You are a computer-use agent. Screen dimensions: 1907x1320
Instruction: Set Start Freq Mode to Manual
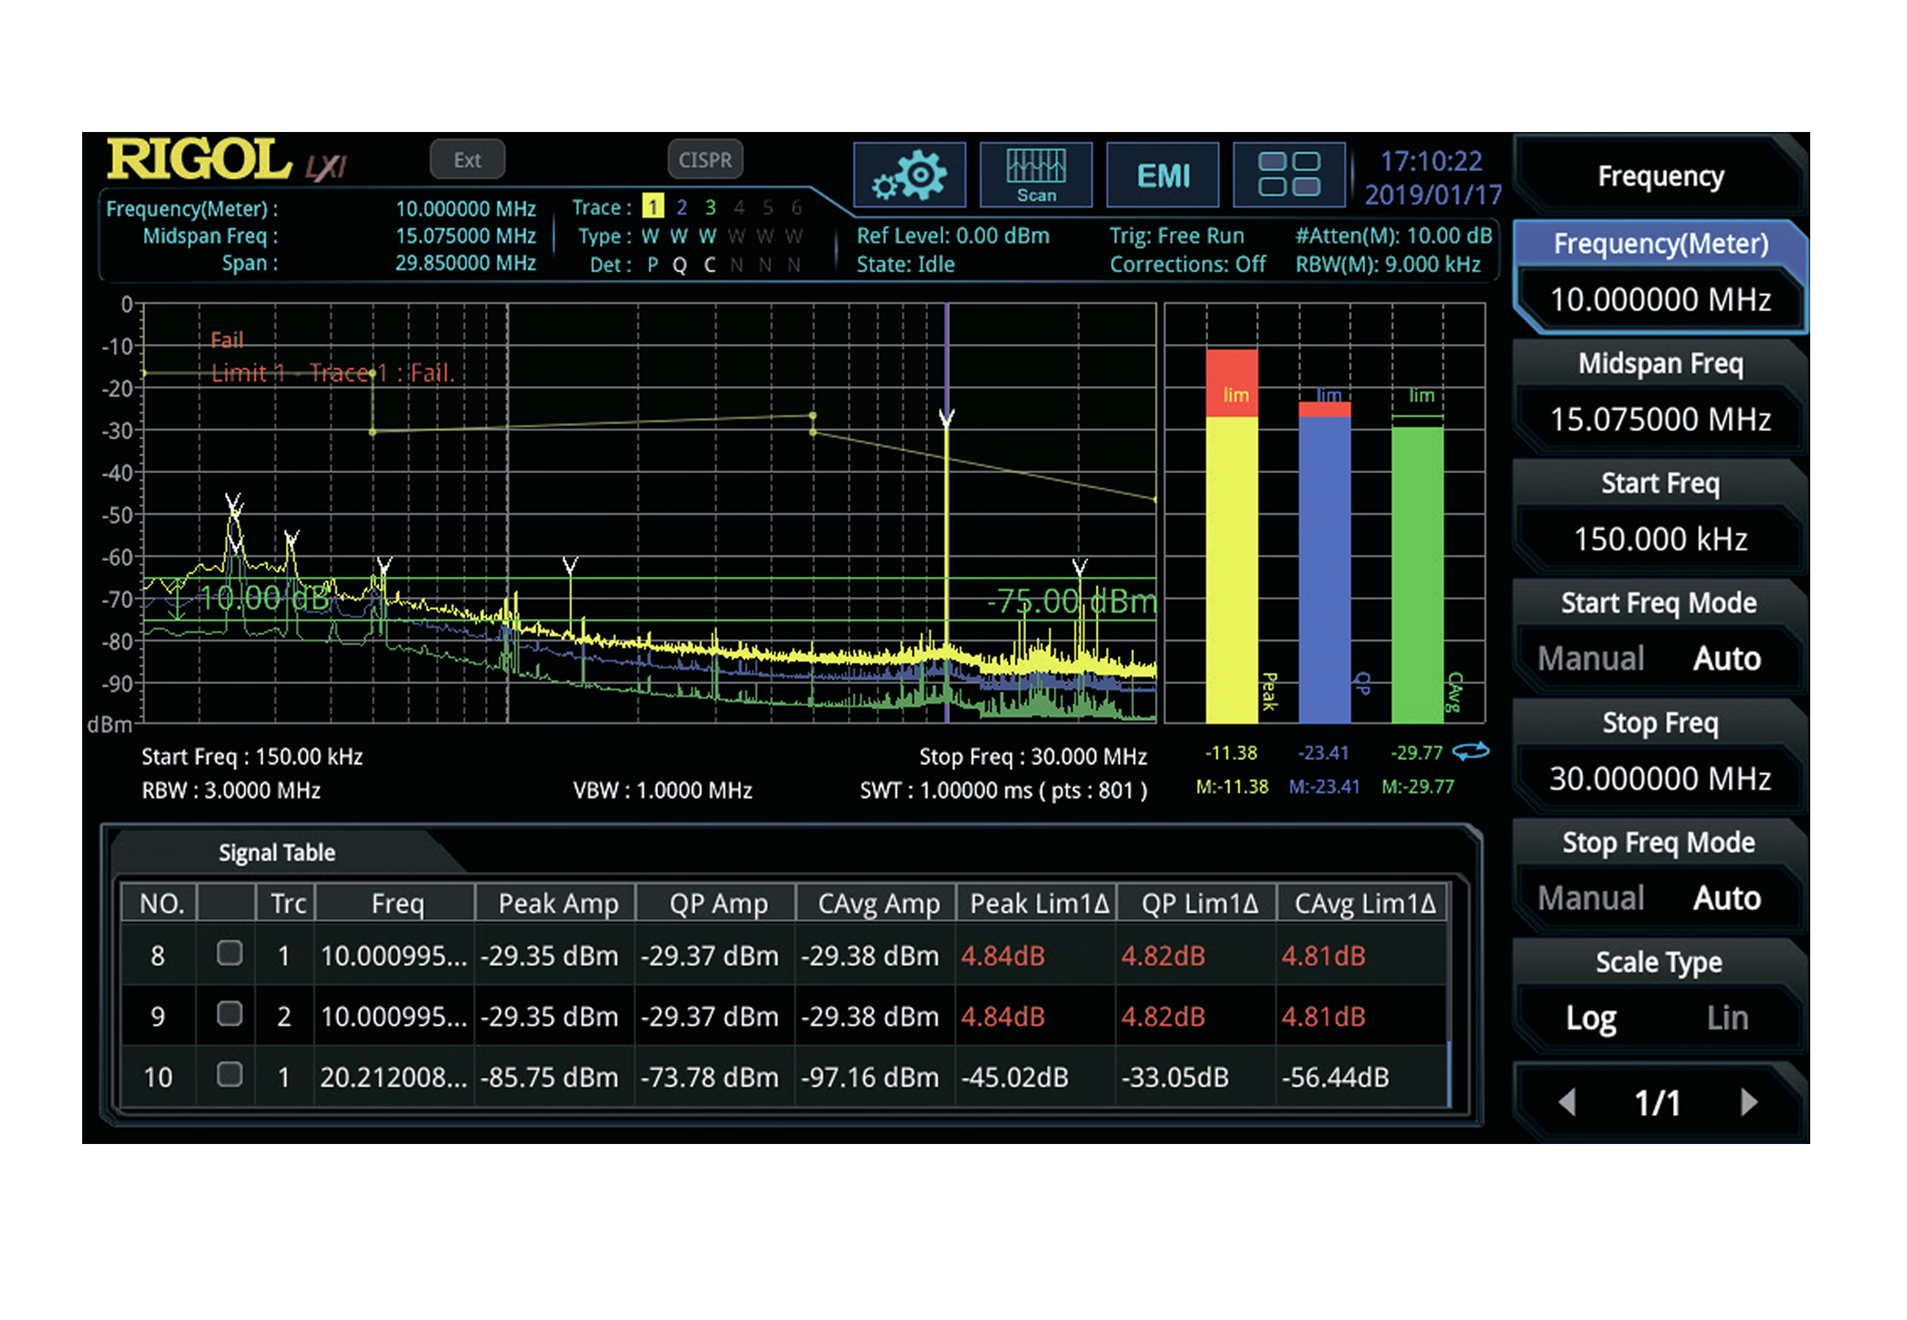[1590, 659]
